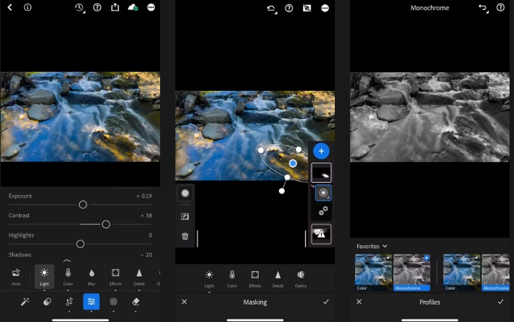Cancel Masking with the X button

click(184, 302)
